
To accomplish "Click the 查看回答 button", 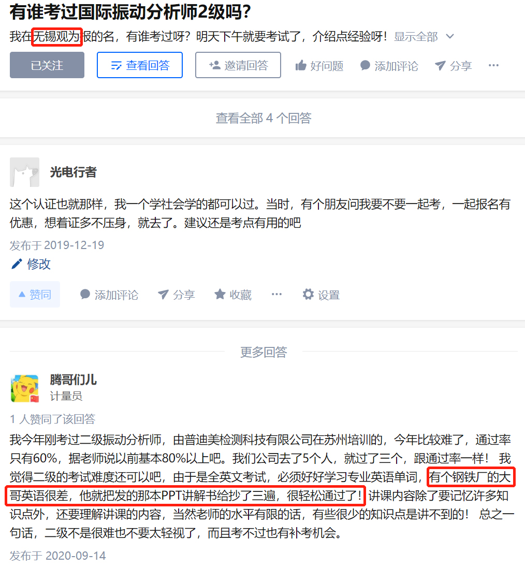I will (140, 65).
